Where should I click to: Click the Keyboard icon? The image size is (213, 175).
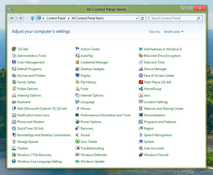pyautogui.click(x=14, y=102)
